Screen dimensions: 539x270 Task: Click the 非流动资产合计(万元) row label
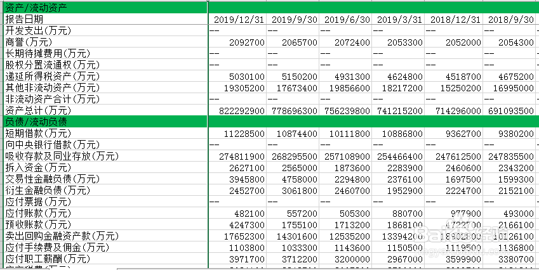[x=105, y=99]
